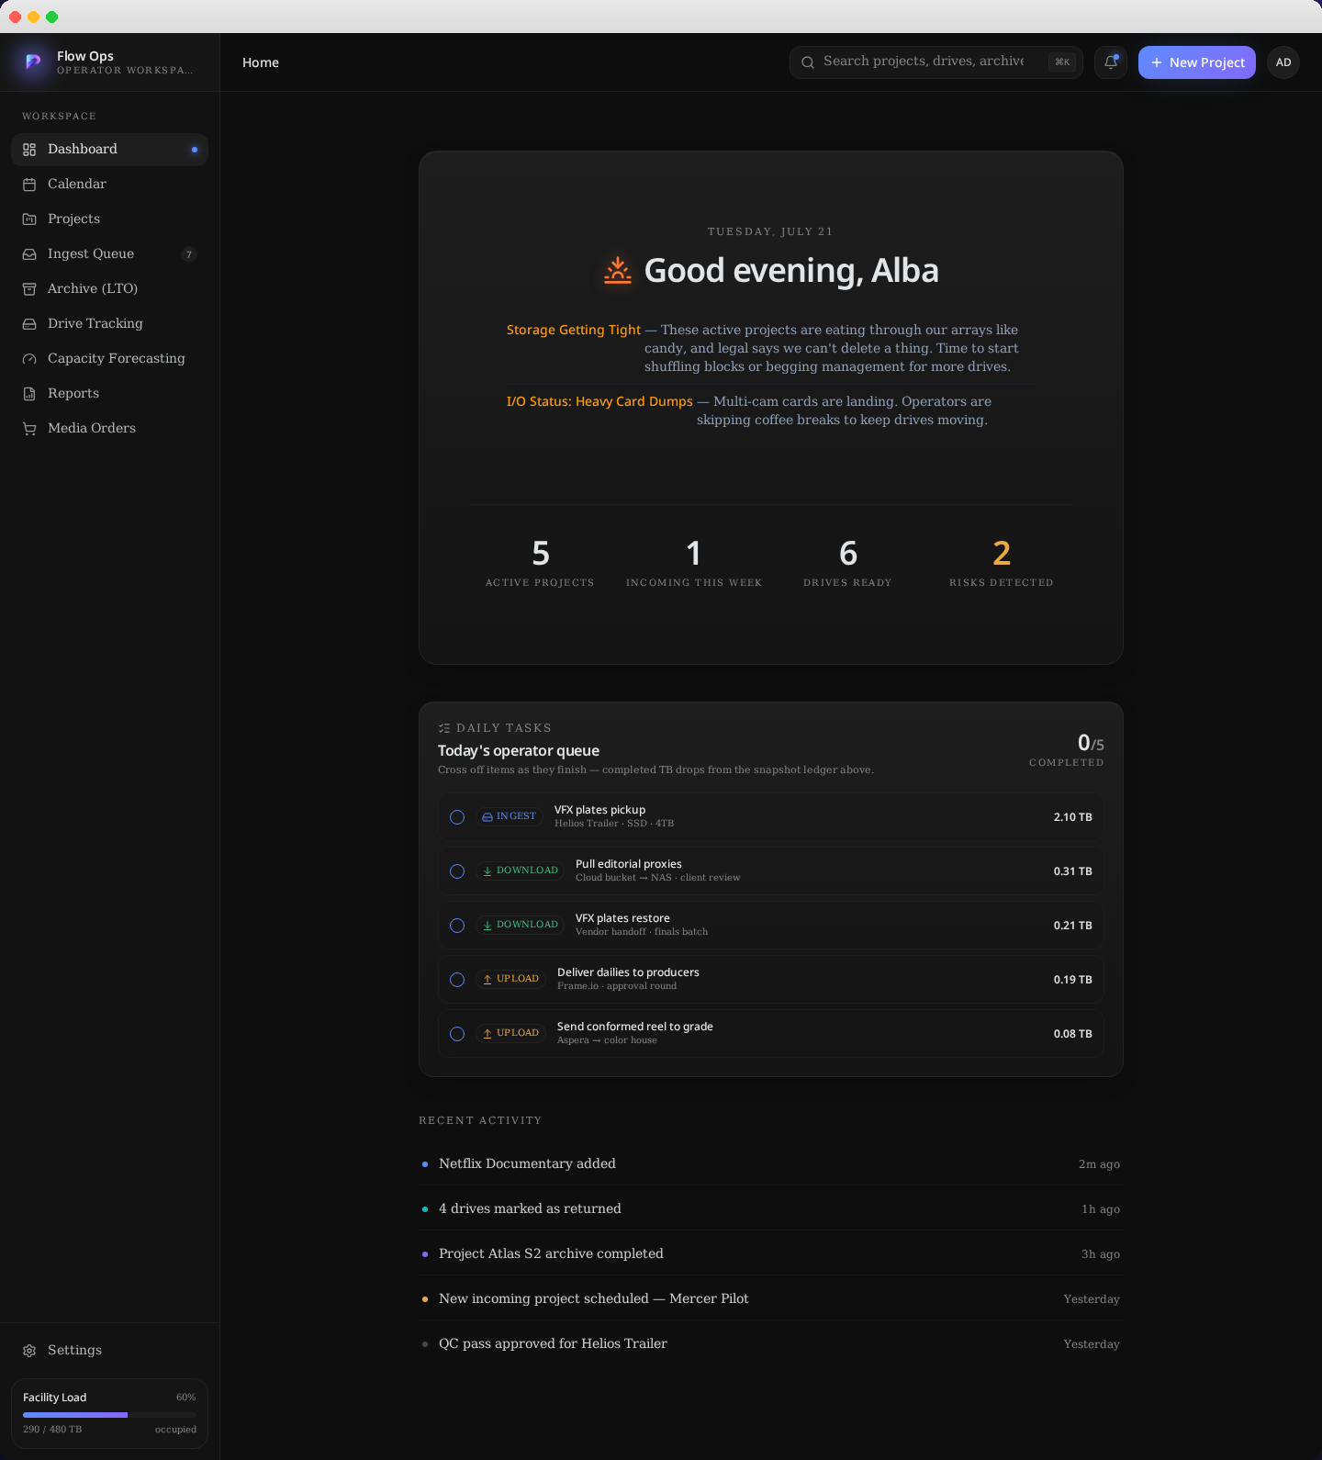Image resolution: width=1322 pixels, height=1460 pixels.
Task: Open notifications bell icon
Action: click(1111, 62)
